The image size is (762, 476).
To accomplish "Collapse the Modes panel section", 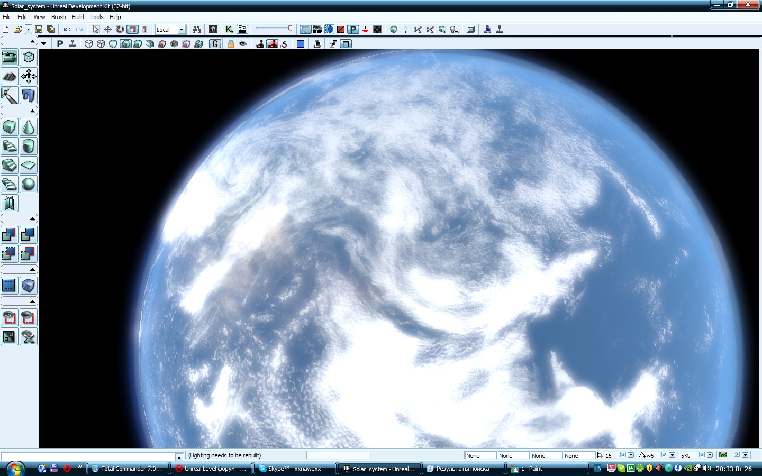I will click(19, 41).
